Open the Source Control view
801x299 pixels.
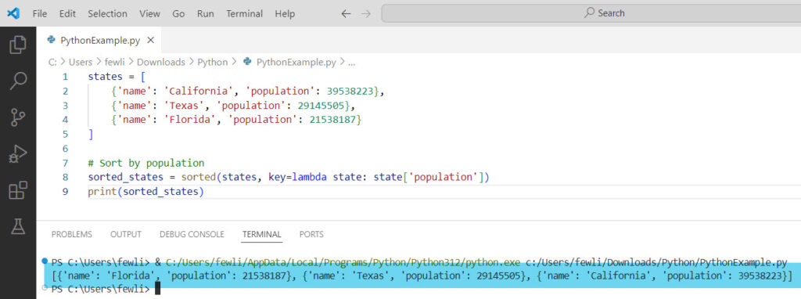coord(18,117)
